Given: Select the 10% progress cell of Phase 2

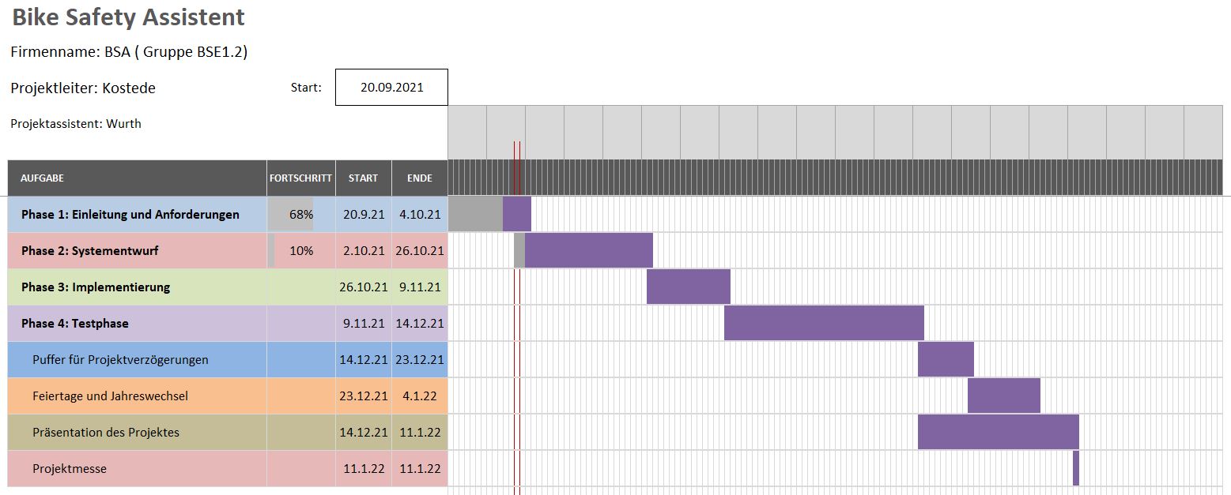Looking at the screenshot, I should coord(300,251).
